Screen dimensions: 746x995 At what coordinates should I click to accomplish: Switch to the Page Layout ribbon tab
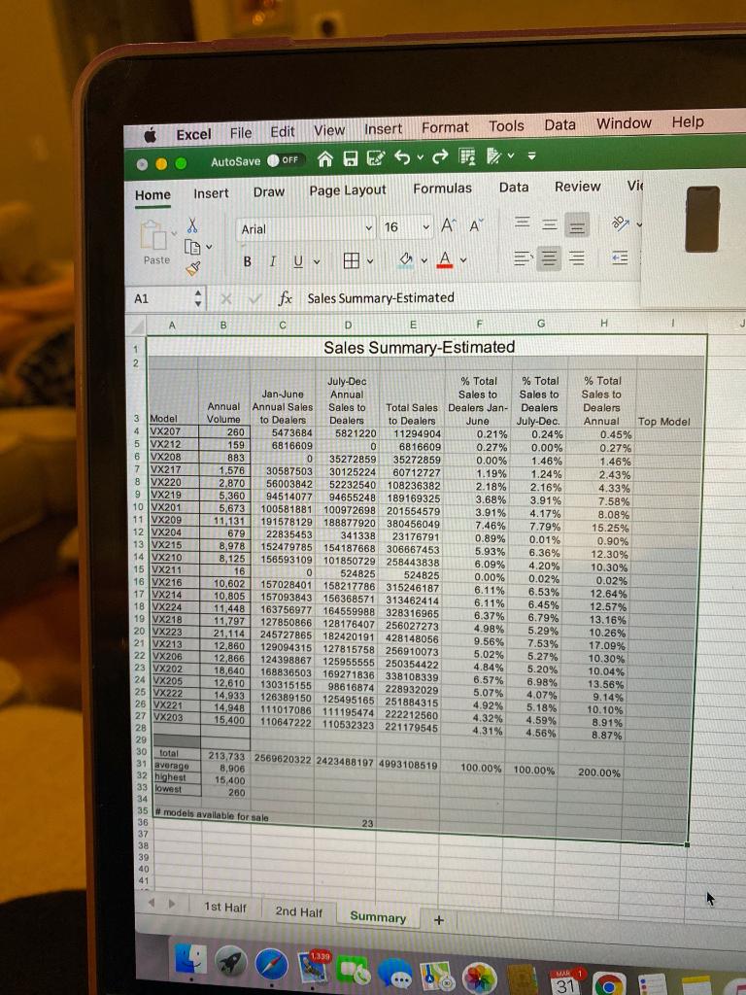348,190
